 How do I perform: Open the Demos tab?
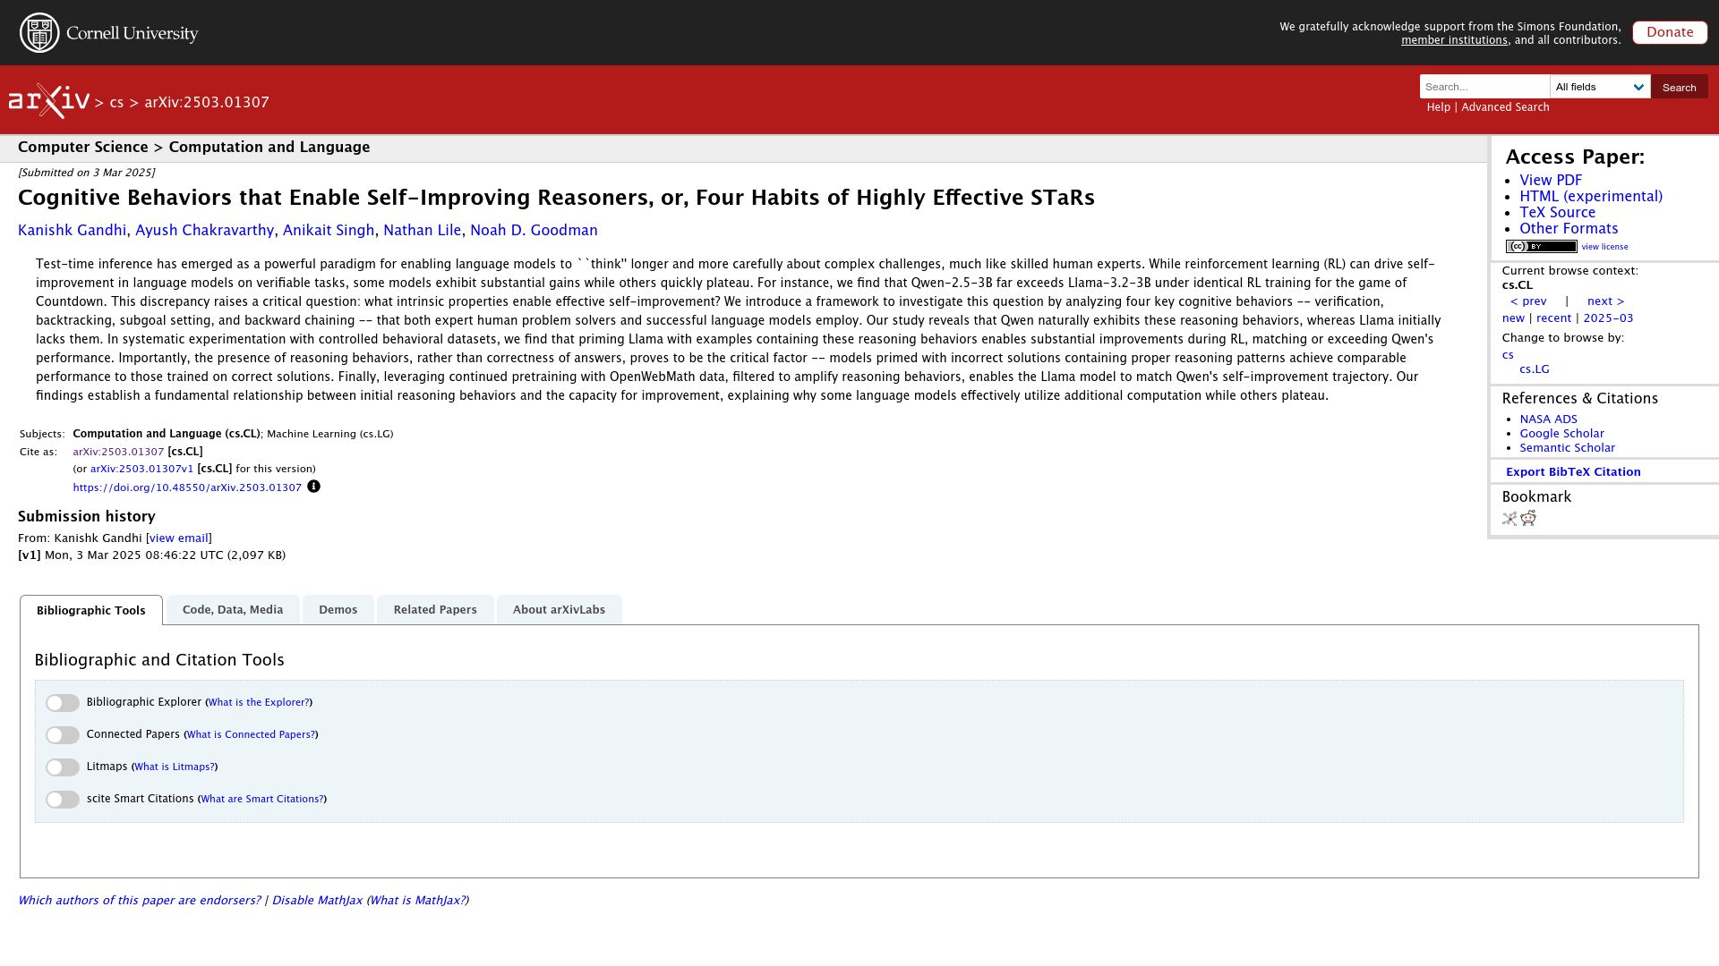338,610
